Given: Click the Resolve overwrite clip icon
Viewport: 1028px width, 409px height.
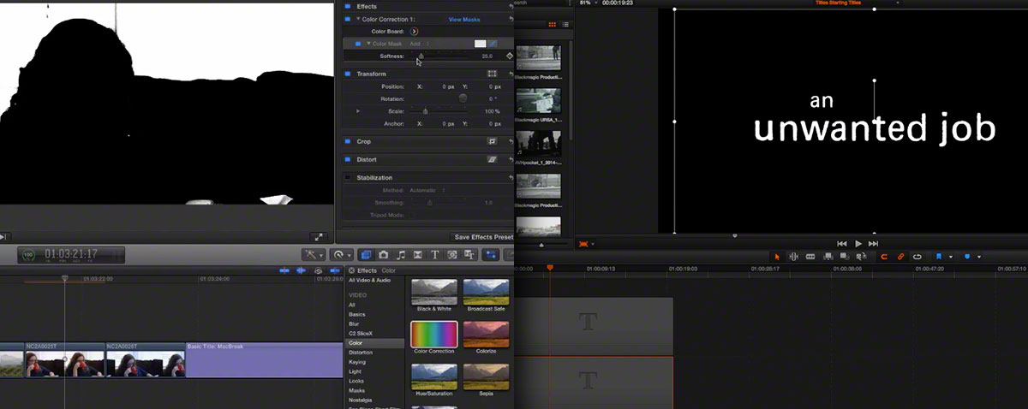Looking at the screenshot, I should click(845, 257).
